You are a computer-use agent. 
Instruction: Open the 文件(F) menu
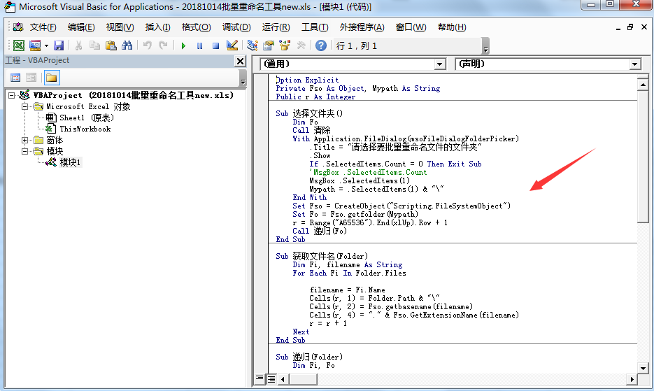[43, 27]
